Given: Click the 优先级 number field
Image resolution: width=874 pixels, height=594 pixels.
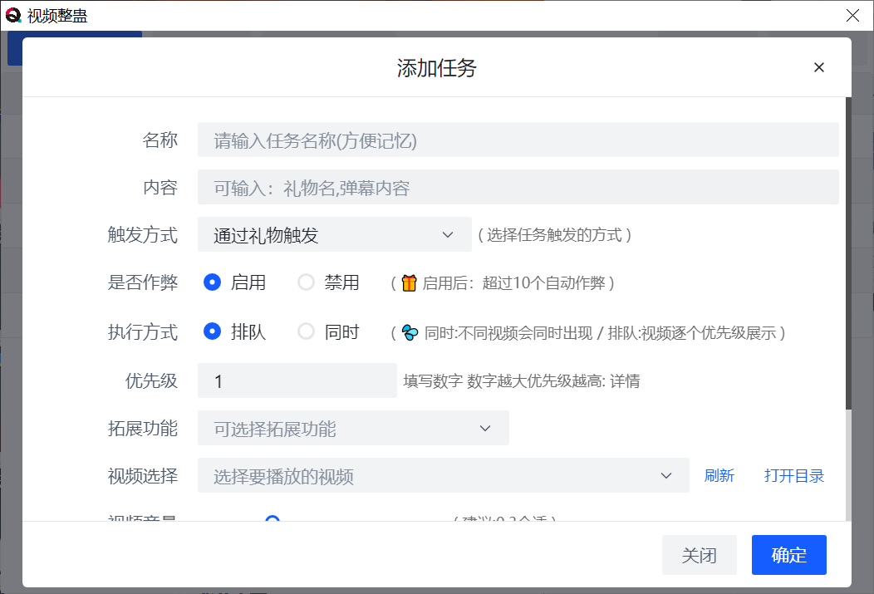Looking at the screenshot, I should (x=297, y=380).
